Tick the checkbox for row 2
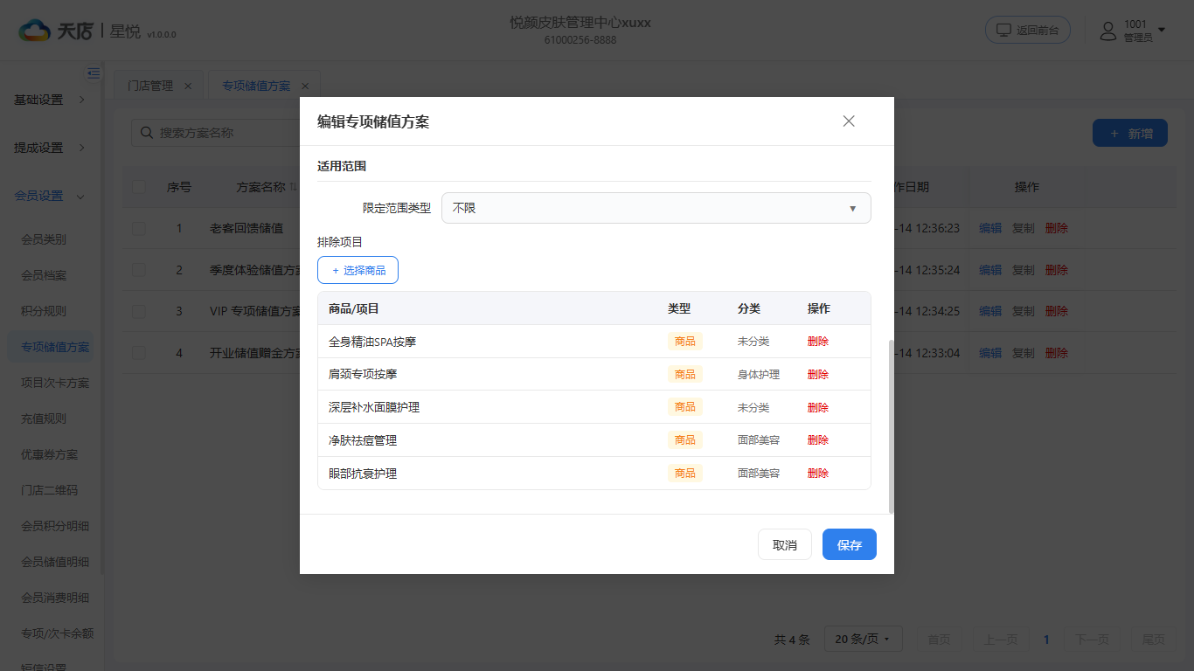This screenshot has height=671, width=1194. coord(139,270)
